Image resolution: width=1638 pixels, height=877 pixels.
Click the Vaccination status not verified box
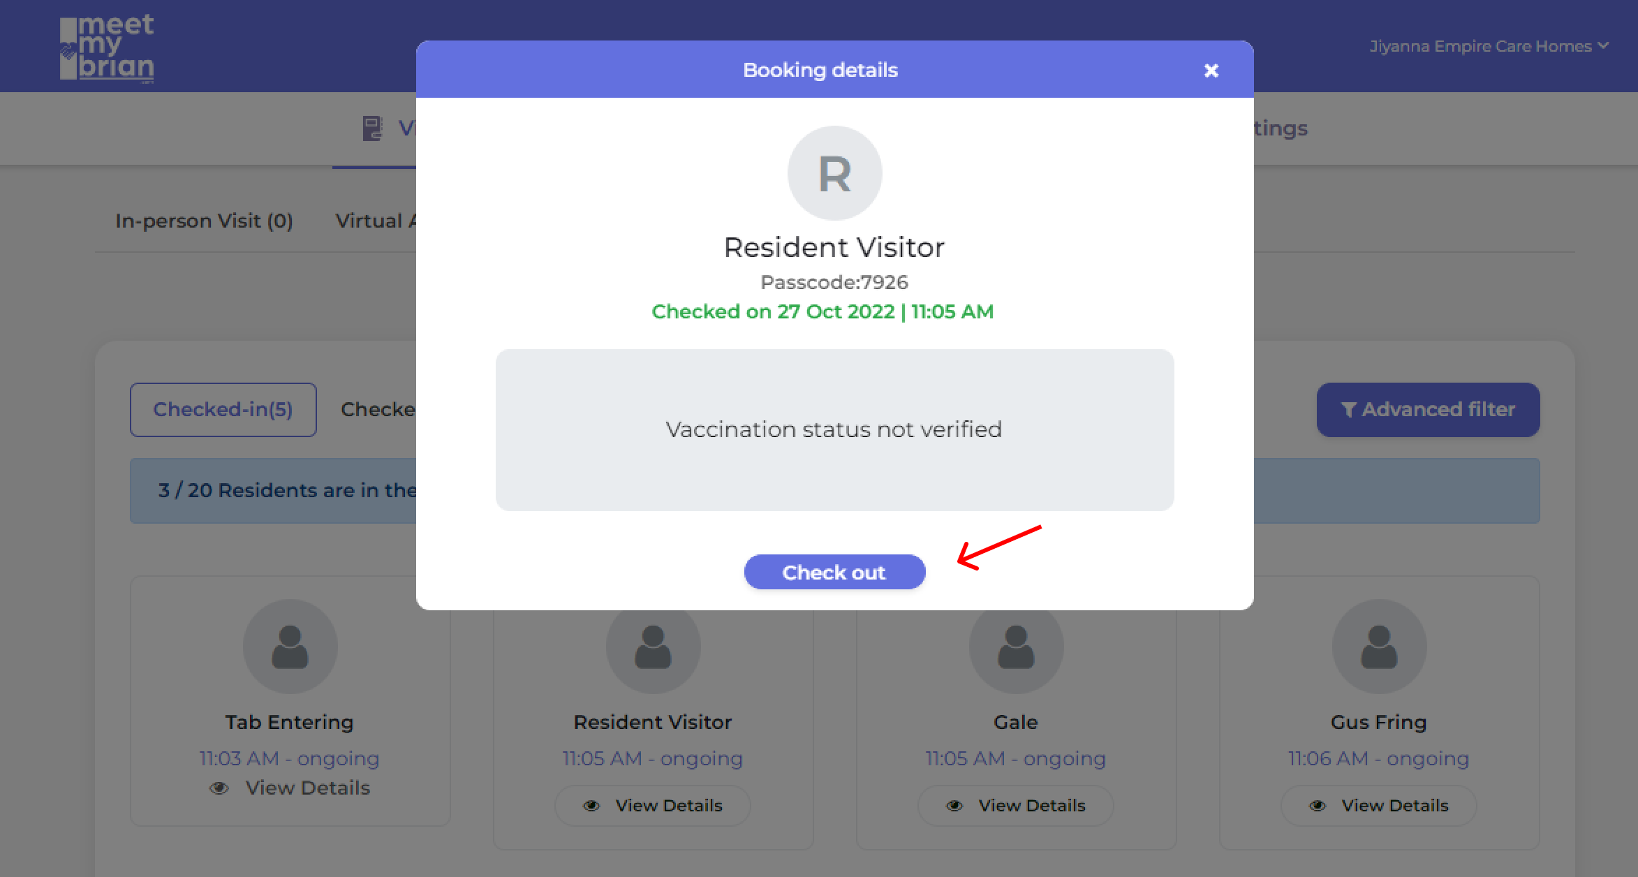(x=834, y=429)
